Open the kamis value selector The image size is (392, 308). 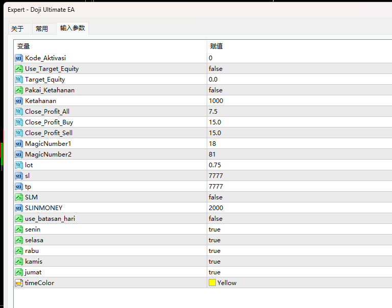(x=300, y=262)
